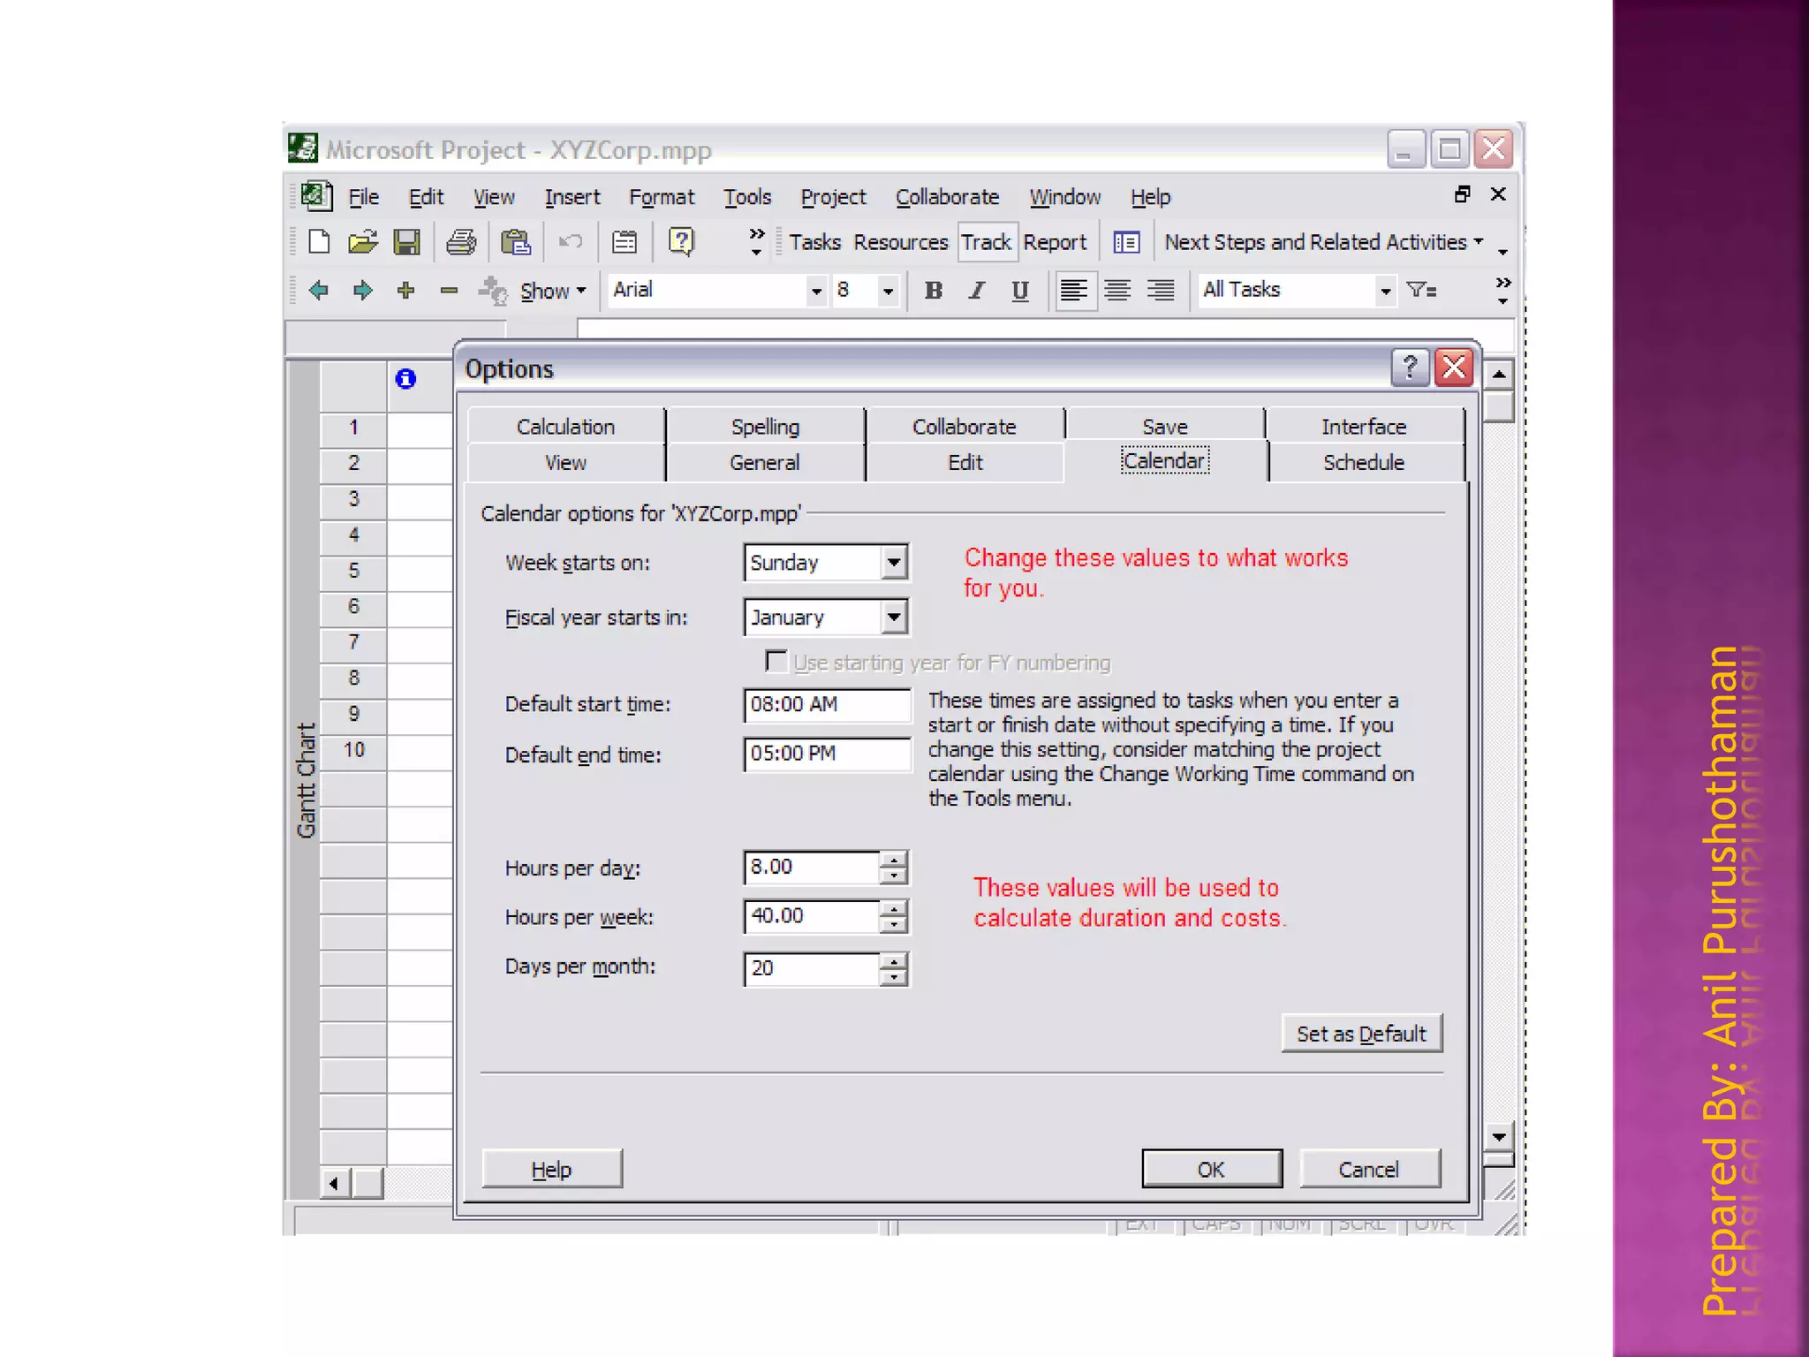Switch to the Schedule tab
The image size is (1809, 1357).
coord(1363,462)
